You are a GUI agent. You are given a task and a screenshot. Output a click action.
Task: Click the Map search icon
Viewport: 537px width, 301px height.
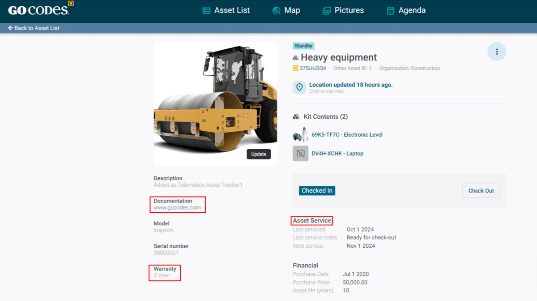[277, 11]
